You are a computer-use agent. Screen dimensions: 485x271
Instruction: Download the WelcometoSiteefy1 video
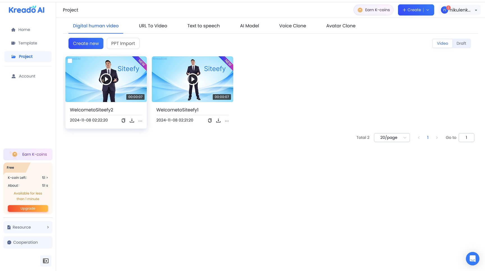point(218,121)
